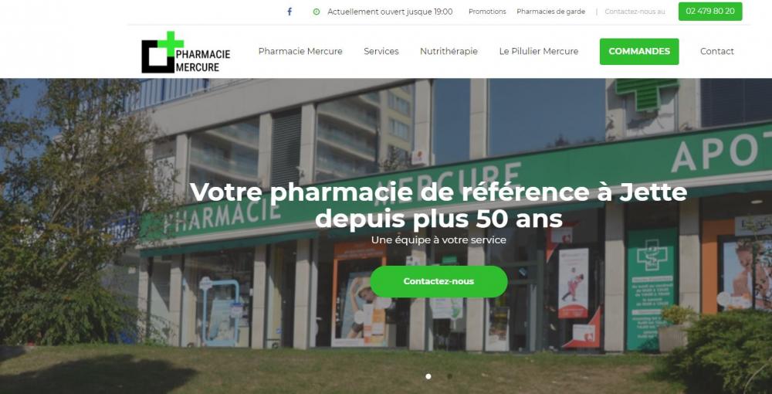The height and width of the screenshot is (394, 772).
Task: Select the Nutrithérapie menu item
Action: 449,51
